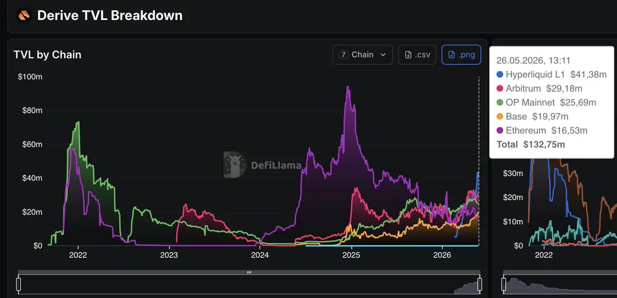Click the 2023 x-axis label
The height and width of the screenshot is (298, 617).
pyautogui.click(x=169, y=255)
